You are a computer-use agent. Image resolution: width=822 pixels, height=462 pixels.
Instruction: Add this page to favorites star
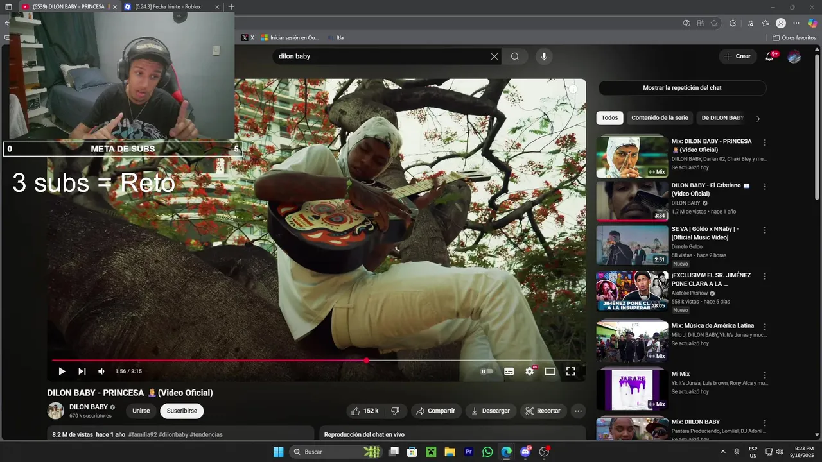[714, 23]
